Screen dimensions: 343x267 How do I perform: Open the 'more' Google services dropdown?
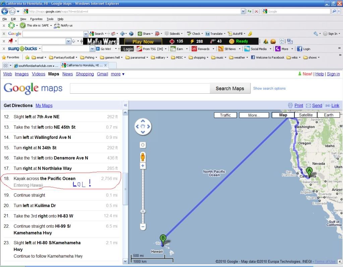118,74
